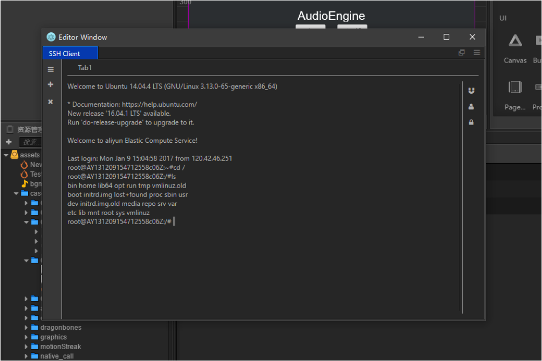
Task: Select the Canvas UI node icon
Action: (515, 41)
